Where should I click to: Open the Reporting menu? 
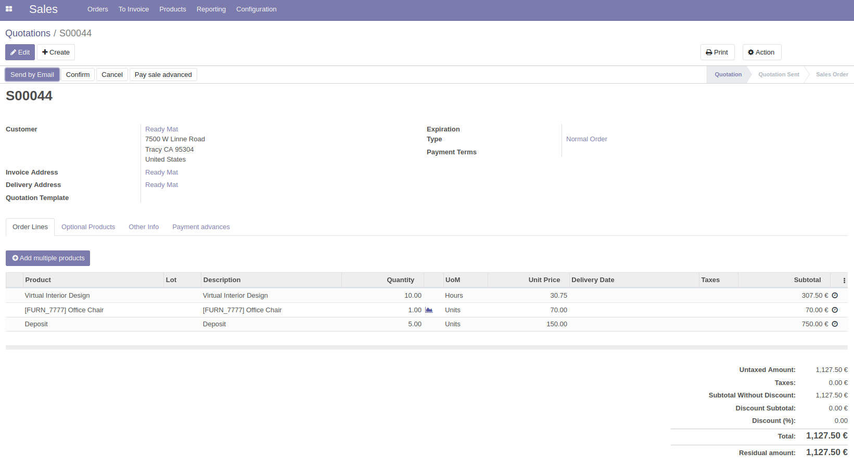[211, 9]
